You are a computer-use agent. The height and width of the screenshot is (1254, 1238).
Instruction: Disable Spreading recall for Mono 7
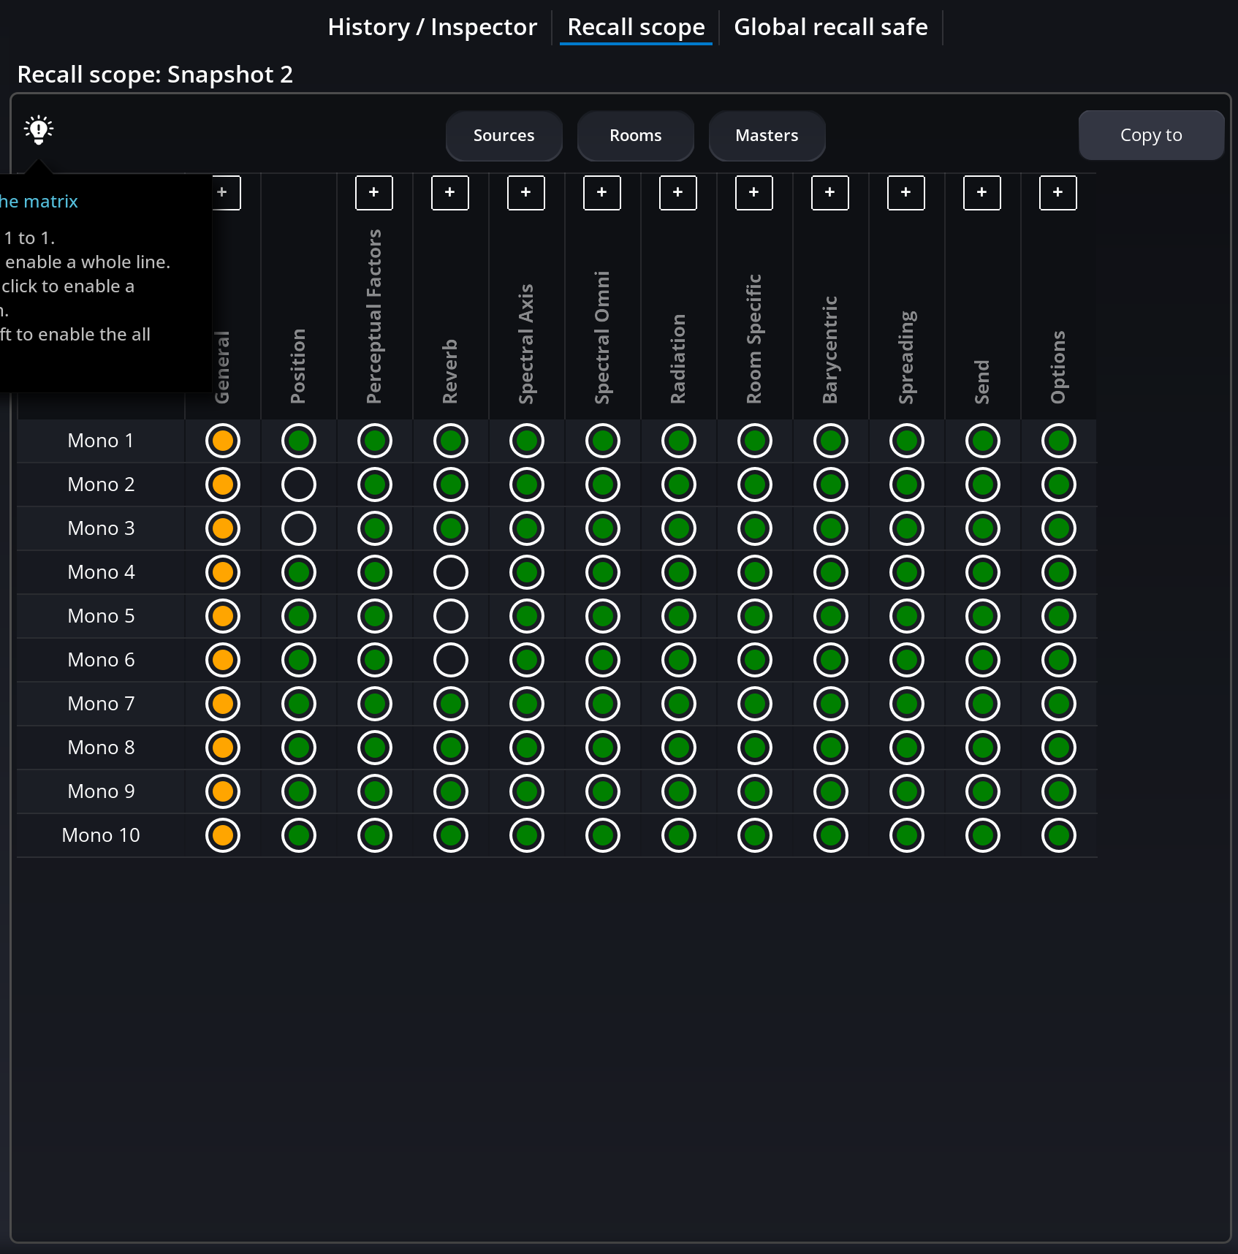pos(907,704)
